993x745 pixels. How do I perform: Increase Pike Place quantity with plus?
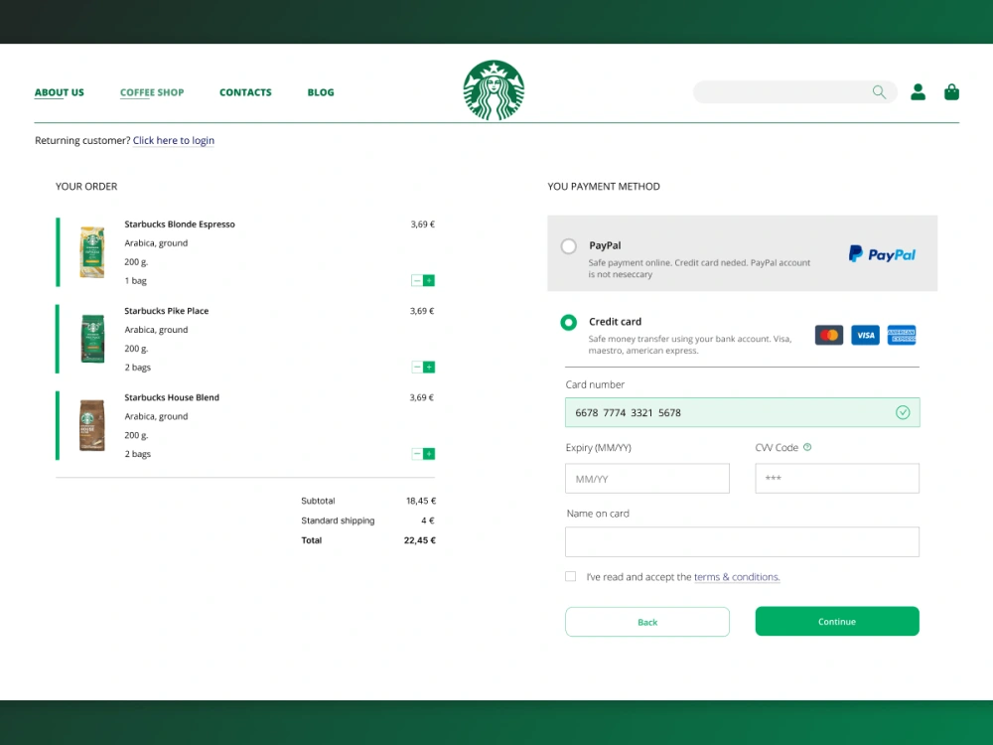pos(429,368)
